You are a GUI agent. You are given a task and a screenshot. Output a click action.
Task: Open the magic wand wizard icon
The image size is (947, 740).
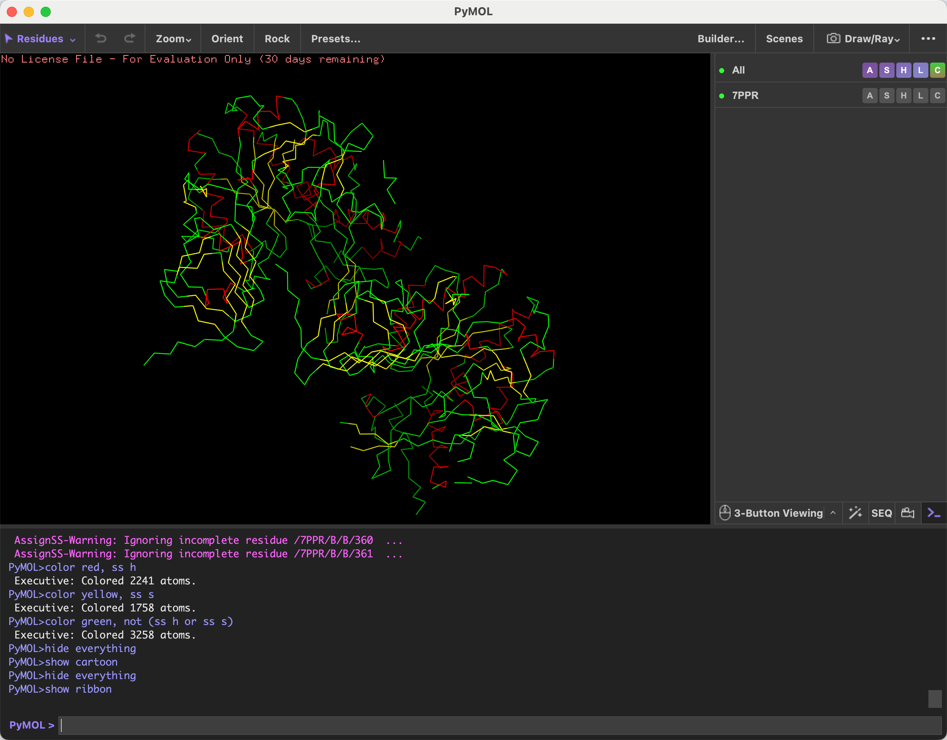(855, 513)
